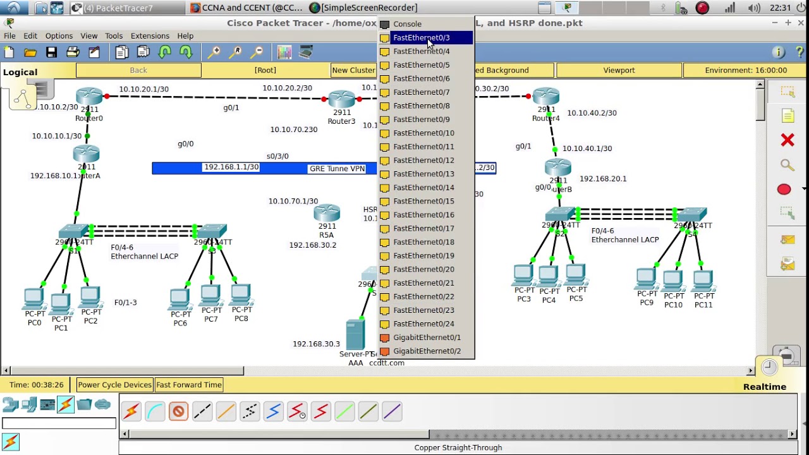
Task: Select the Components category icon
Action: (x=47, y=404)
